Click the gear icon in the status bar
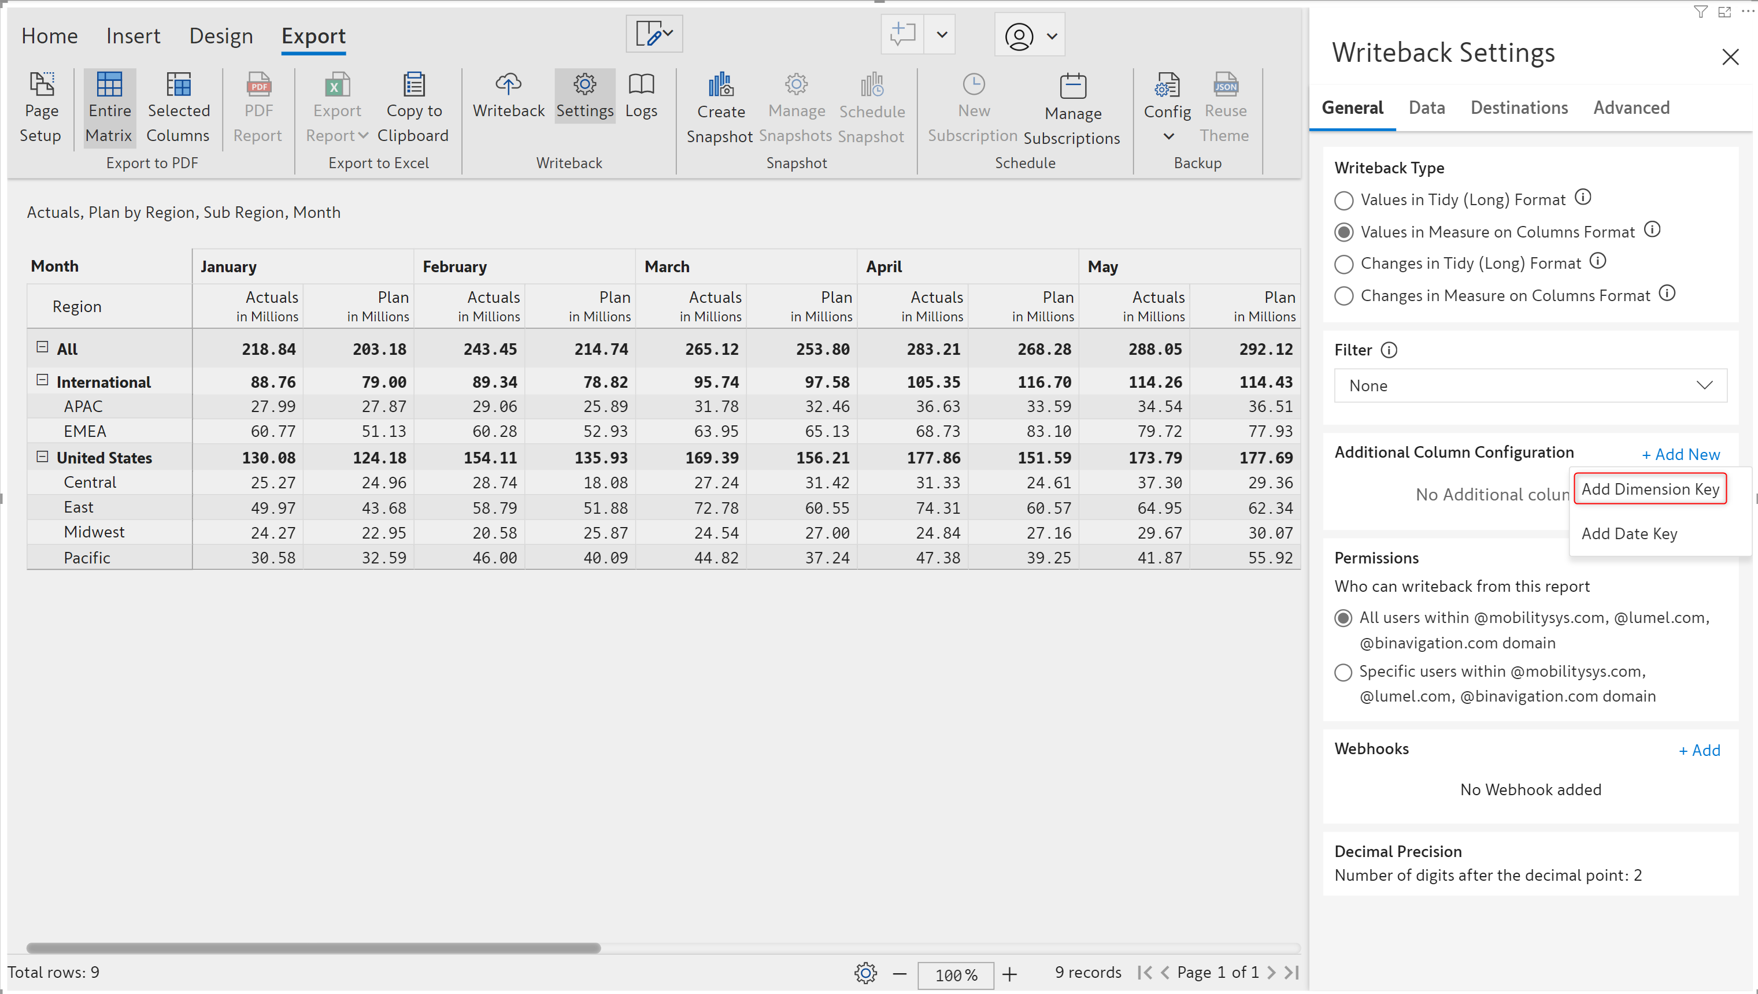 (x=865, y=973)
